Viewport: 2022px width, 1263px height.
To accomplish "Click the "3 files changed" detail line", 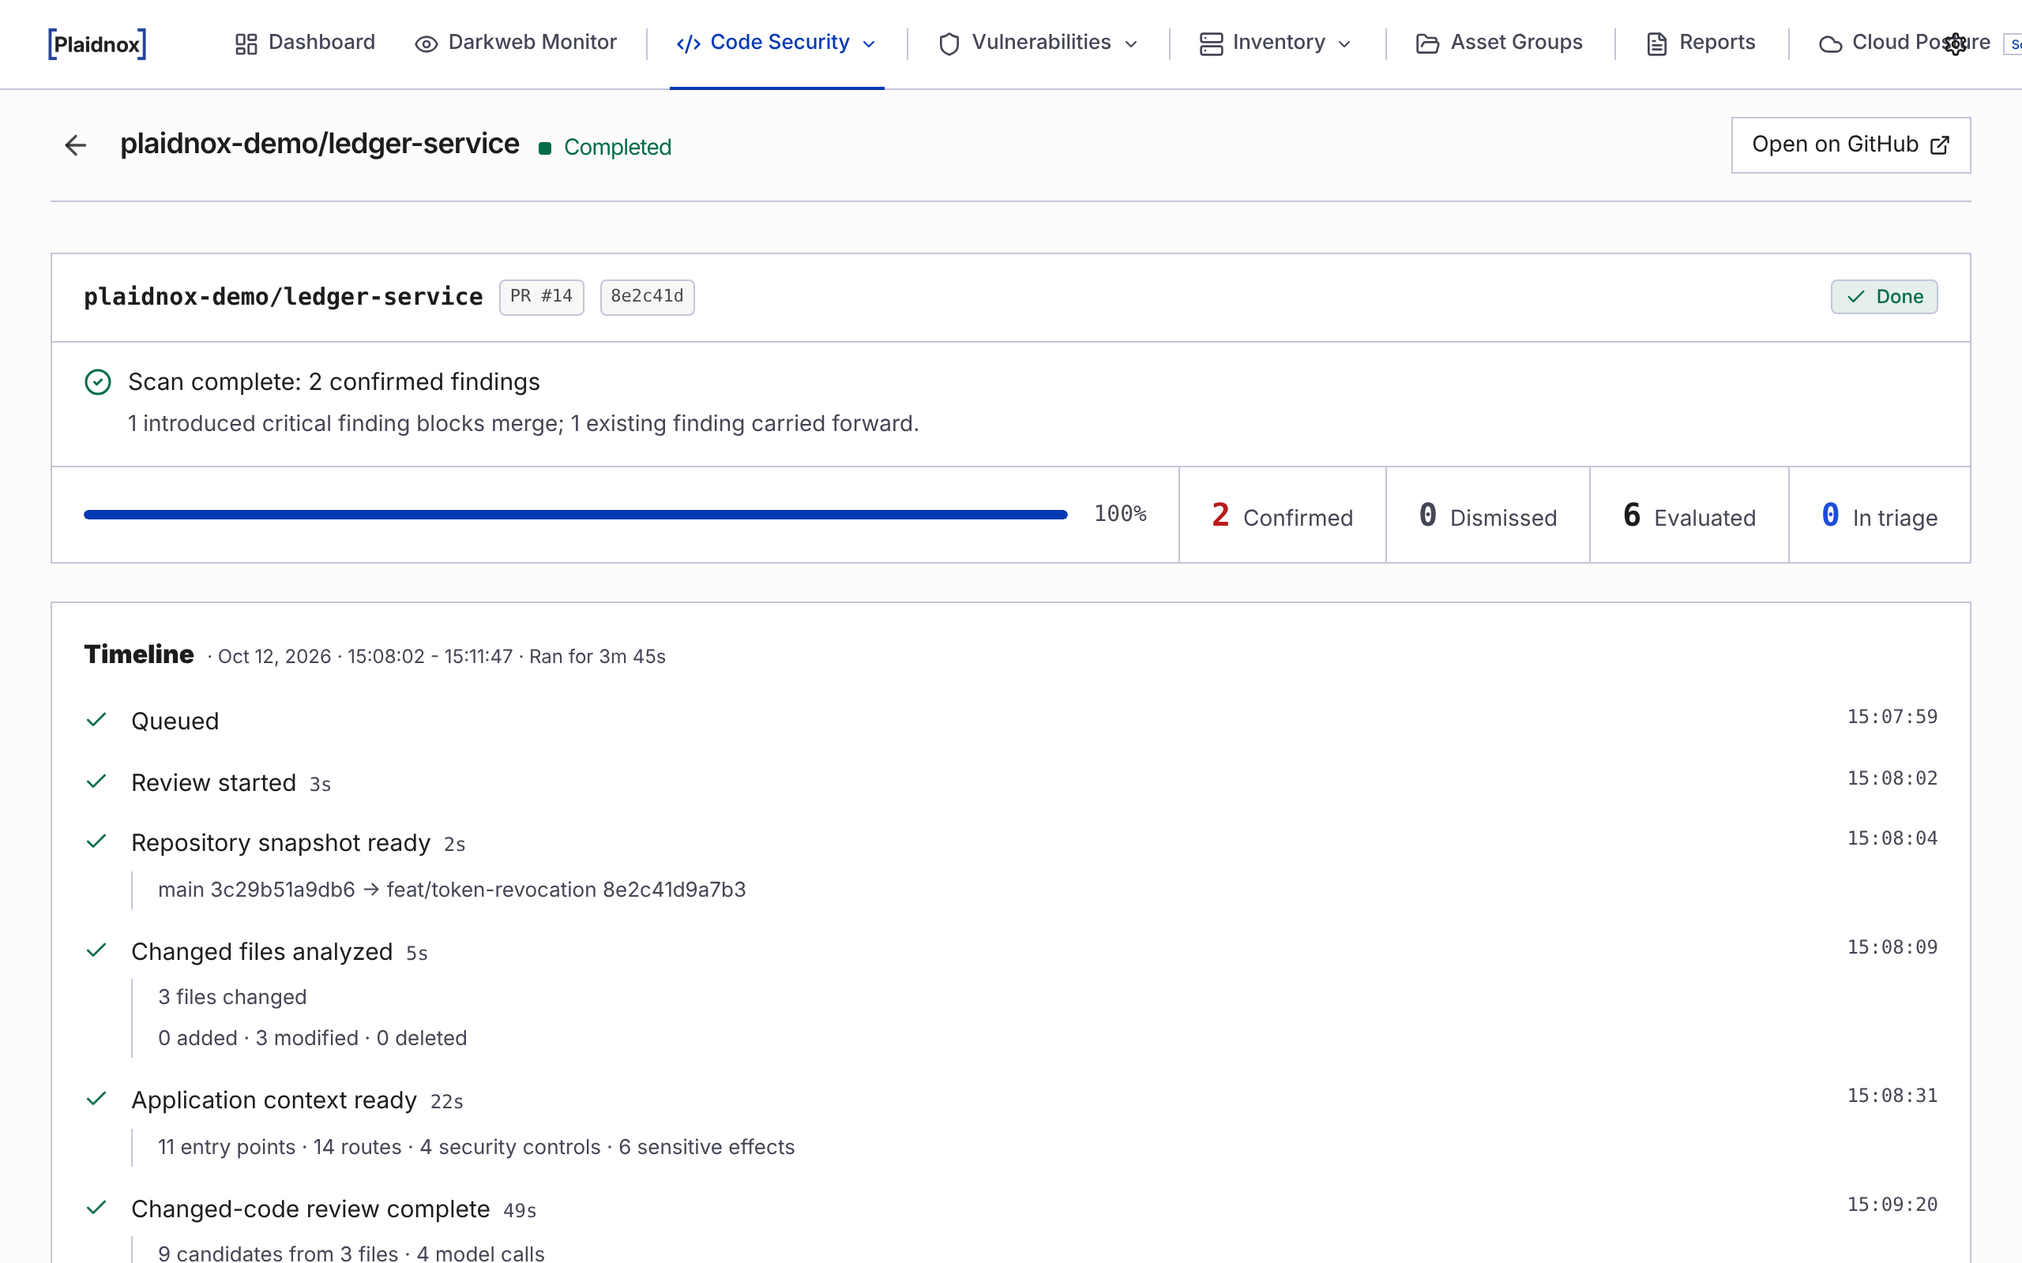I will pyautogui.click(x=232, y=996).
